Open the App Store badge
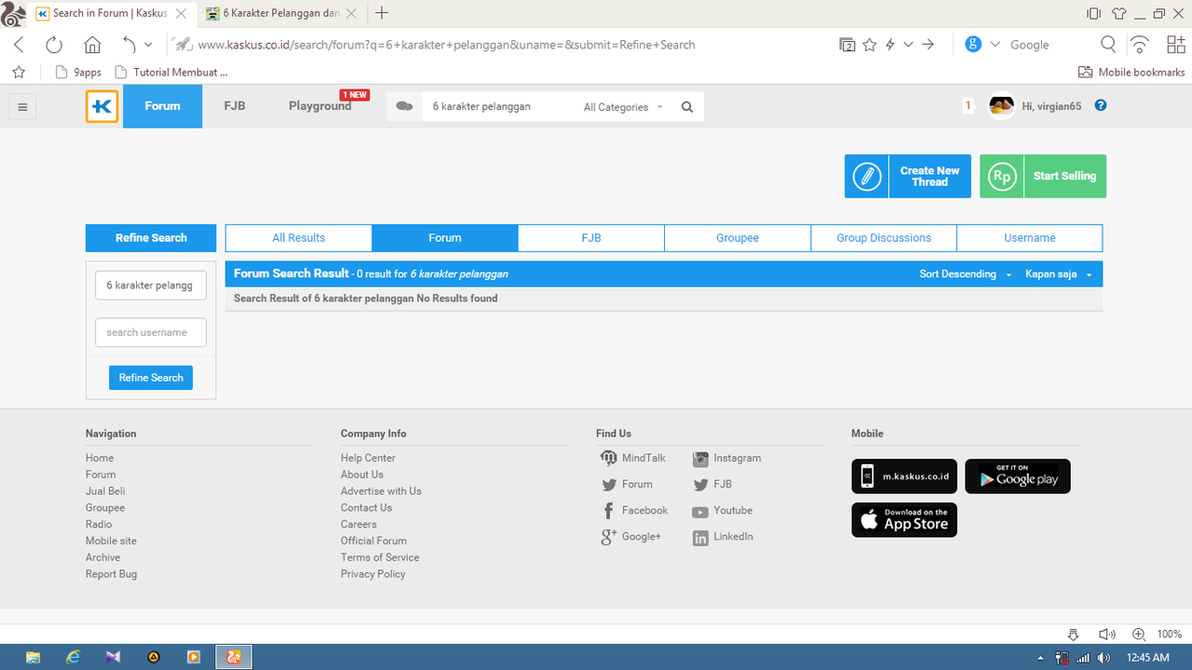Screen dimensions: 1192x670 (x=904, y=520)
